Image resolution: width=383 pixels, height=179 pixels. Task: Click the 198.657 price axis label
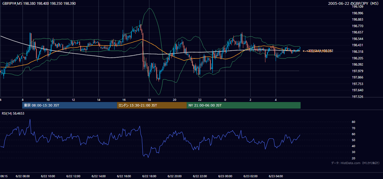point(357,33)
